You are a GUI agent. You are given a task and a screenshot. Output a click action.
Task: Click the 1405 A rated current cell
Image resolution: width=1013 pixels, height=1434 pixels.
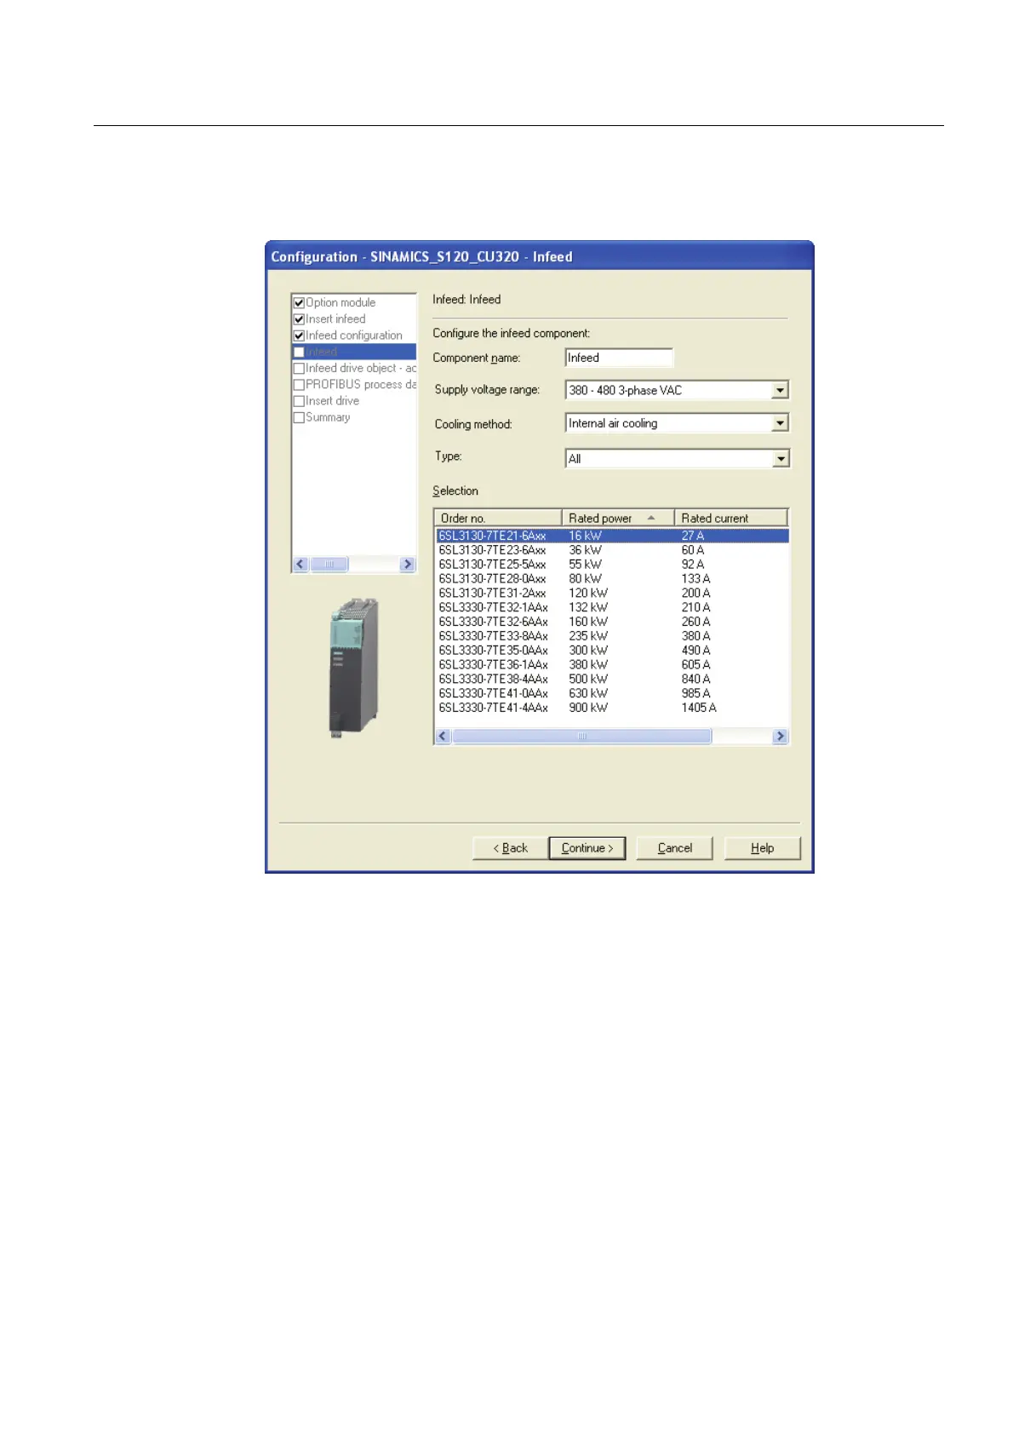click(x=699, y=708)
